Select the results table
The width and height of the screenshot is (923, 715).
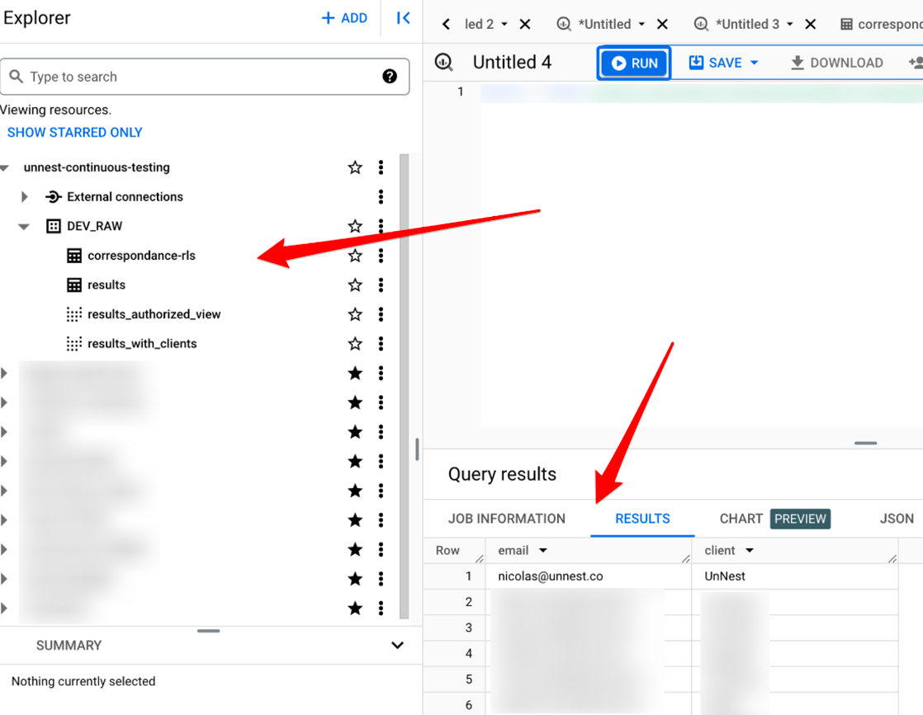pos(106,285)
